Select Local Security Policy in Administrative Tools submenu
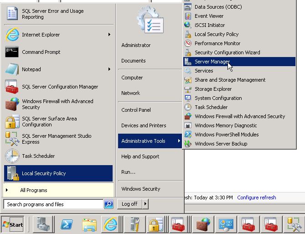 click(239, 34)
